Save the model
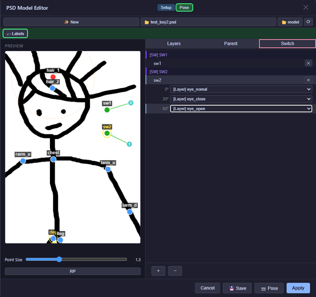Image resolution: width=316 pixels, height=297 pixels. (237, 288)
